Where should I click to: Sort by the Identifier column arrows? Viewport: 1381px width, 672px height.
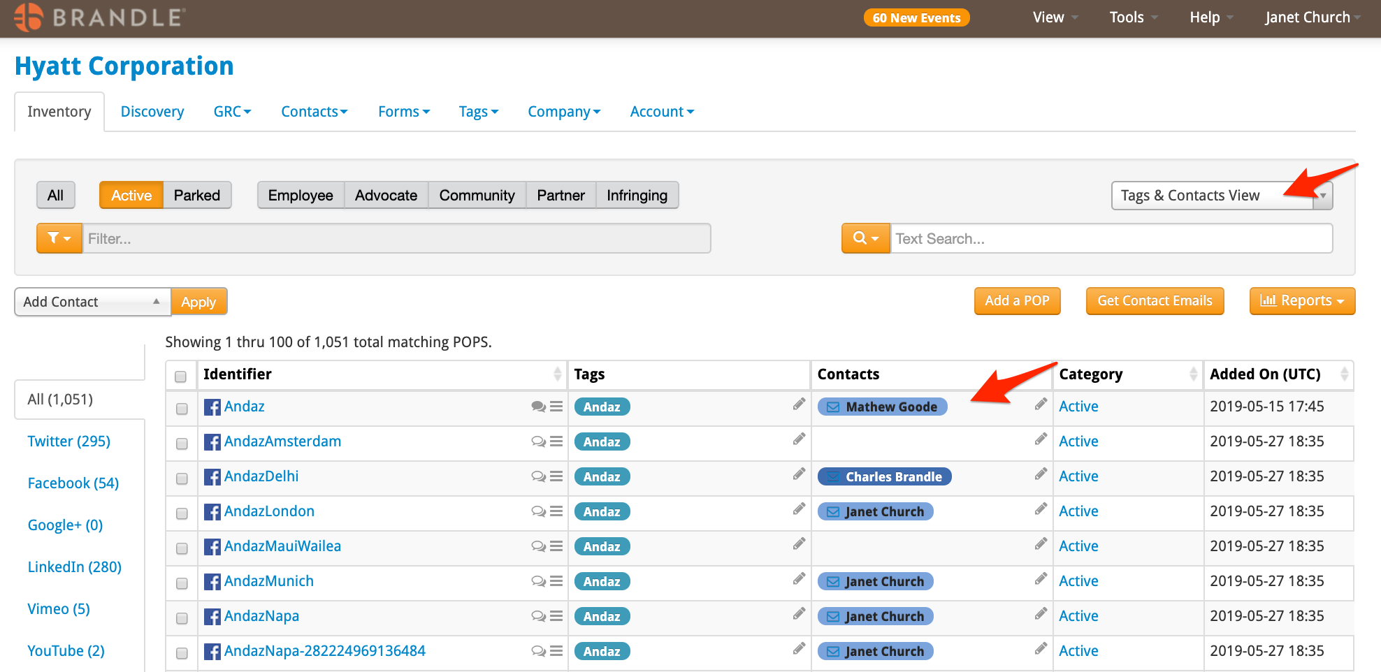557,374
